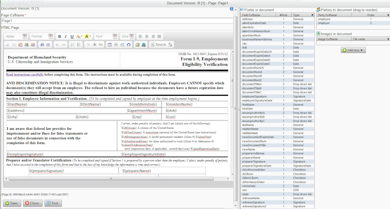This screenshot has width=390, height=209.
Task: Click the Type column header in Fields
Action: click(301, 15)
